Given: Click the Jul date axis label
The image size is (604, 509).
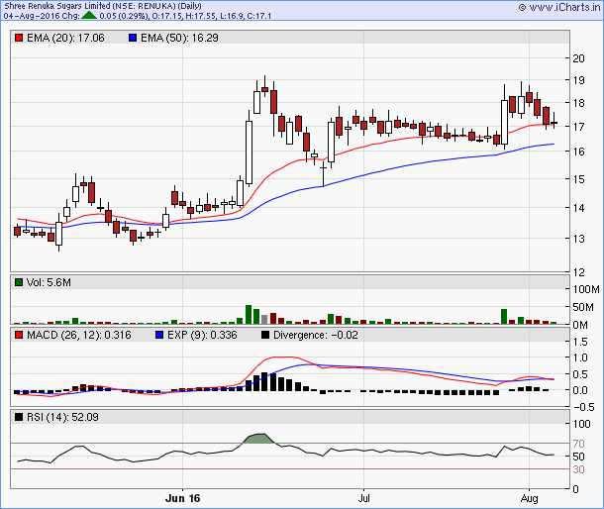Looking at the screenshot, I should tap(364, 498).
